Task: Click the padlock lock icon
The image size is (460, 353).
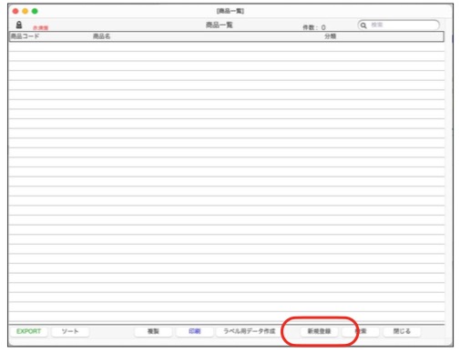Action: pyautogui.click(x=19, y=25)
